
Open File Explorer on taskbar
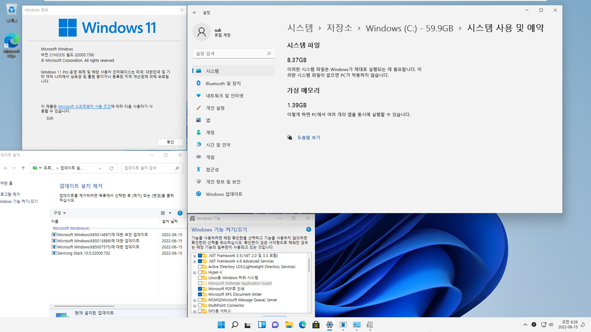coord(289,325)
